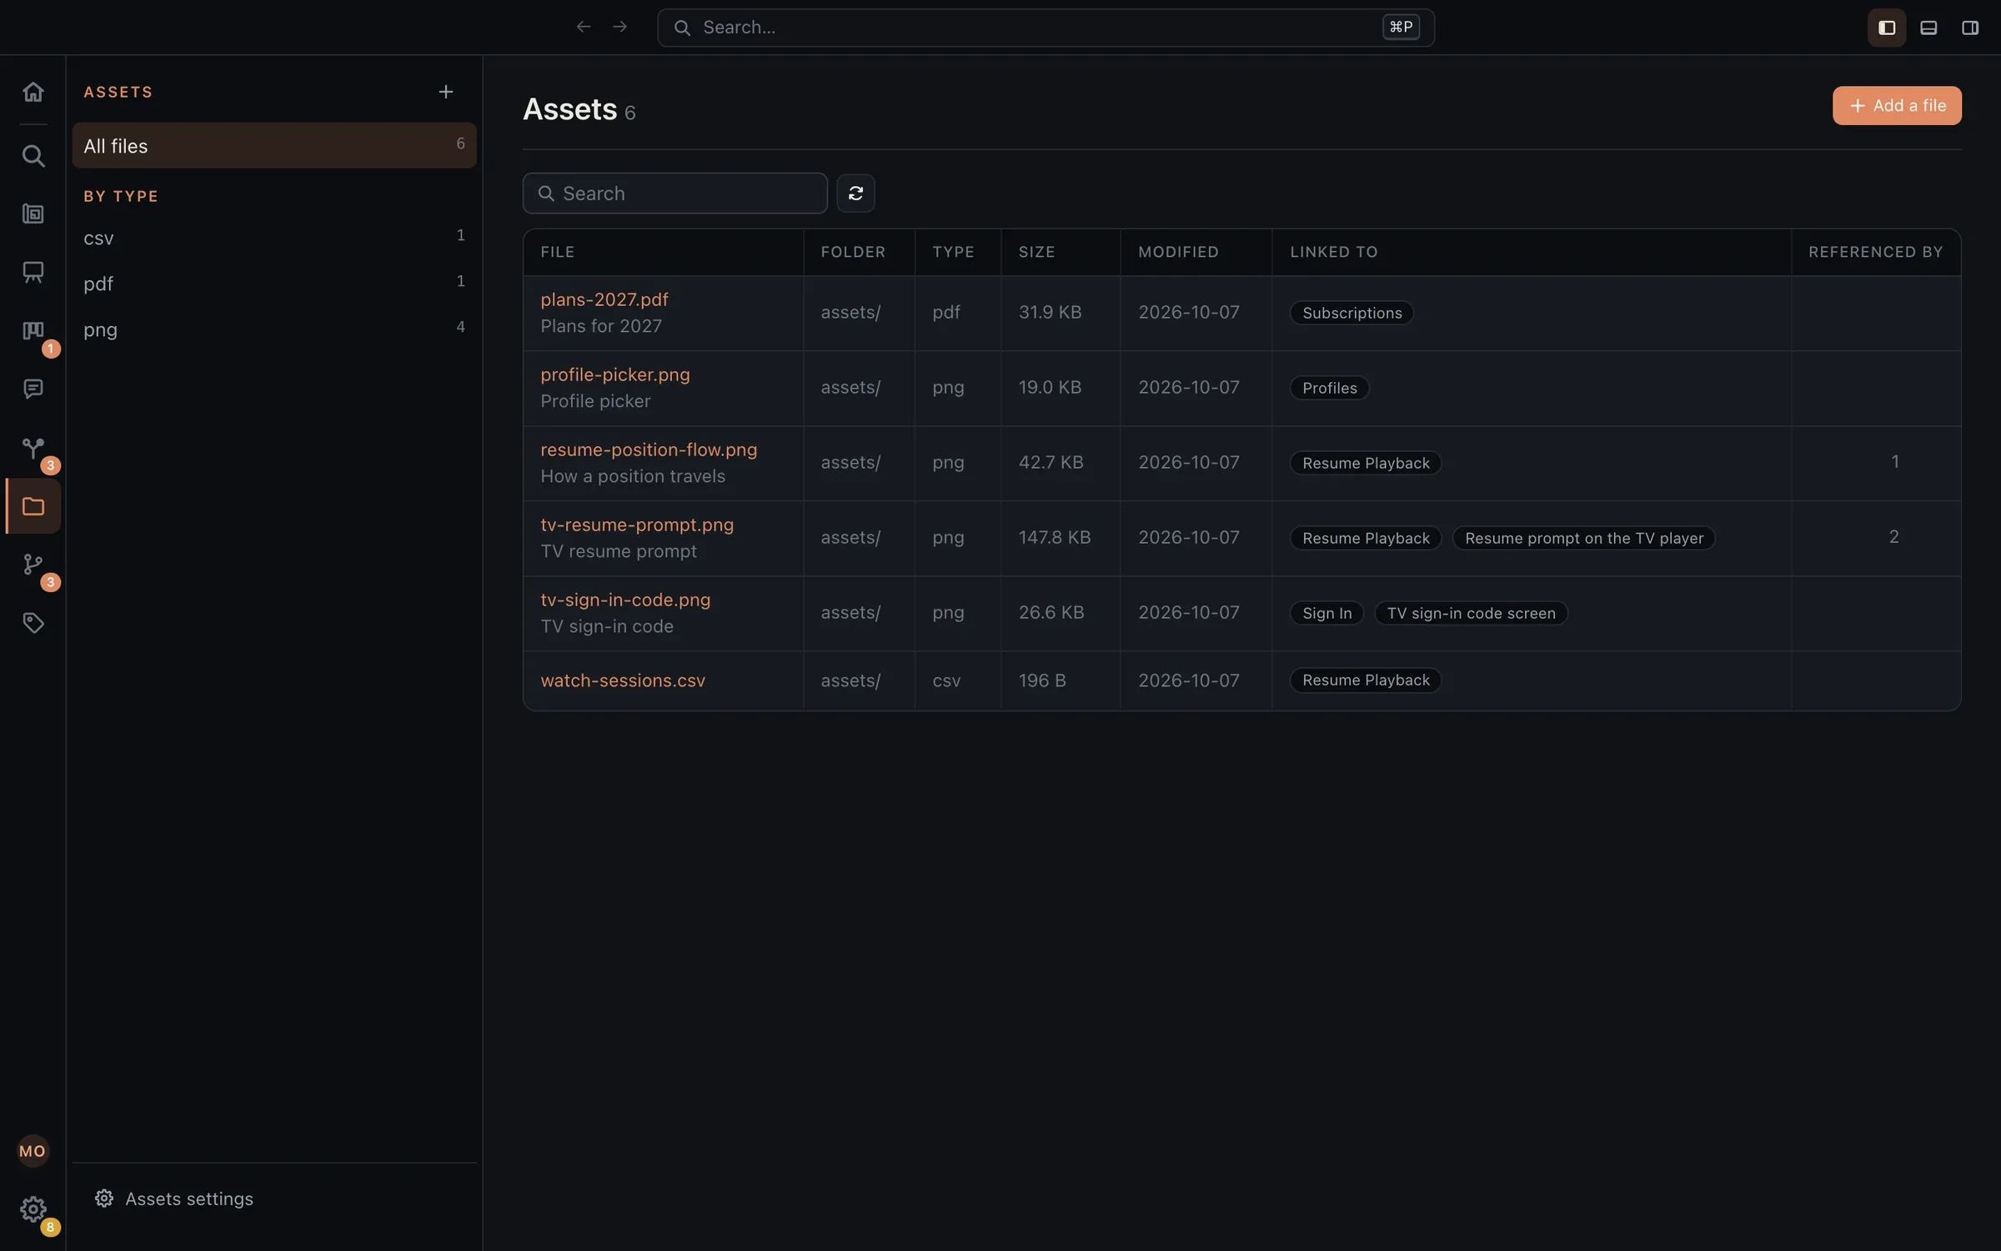Open the MO user avatar
This screenshot has width=2001, height=1251.
33,1151
